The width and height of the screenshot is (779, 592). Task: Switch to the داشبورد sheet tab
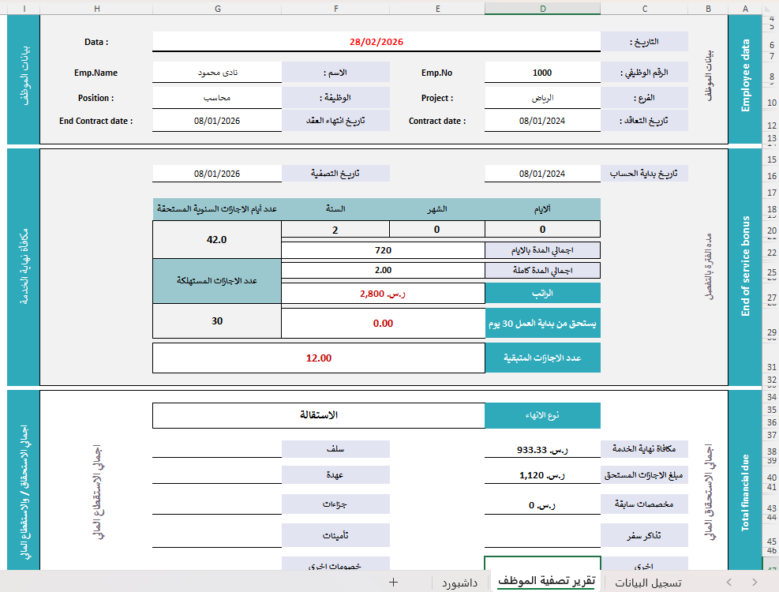[459, 583]
